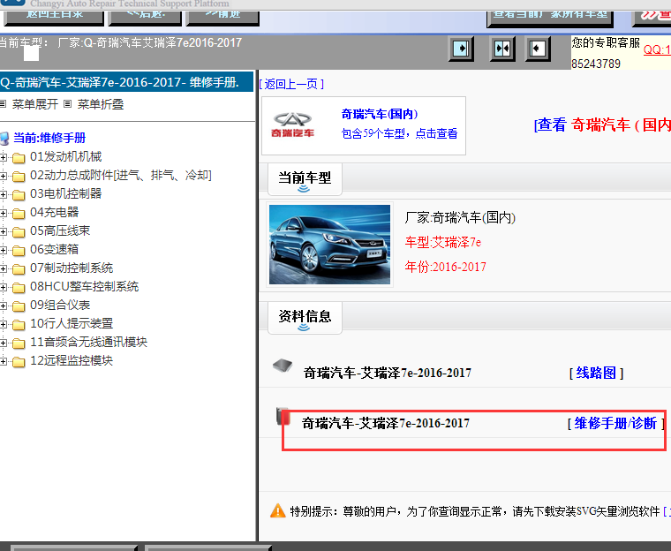This screenshot has height=551, width=671.
Task: Open the 维修手册/诊断 link
Action: (615, 424)
